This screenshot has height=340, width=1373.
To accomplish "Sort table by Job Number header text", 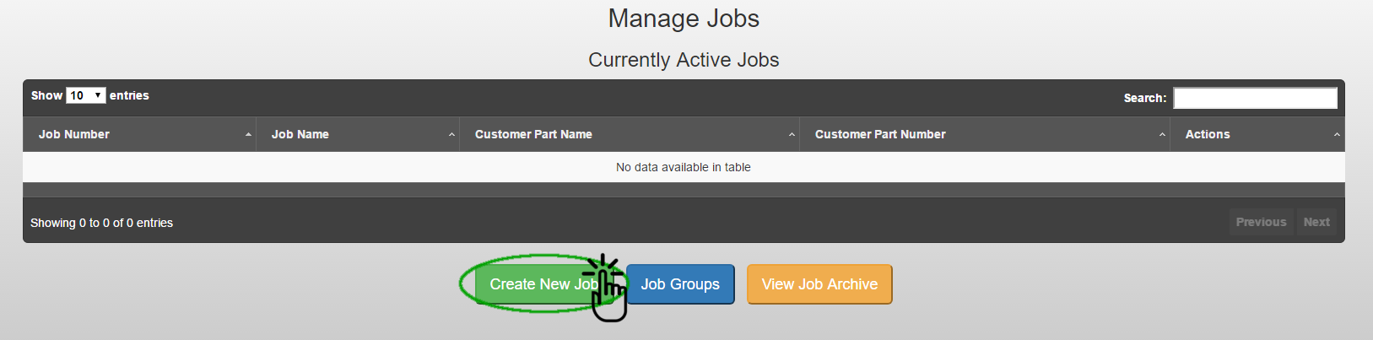I will [74, 134].
